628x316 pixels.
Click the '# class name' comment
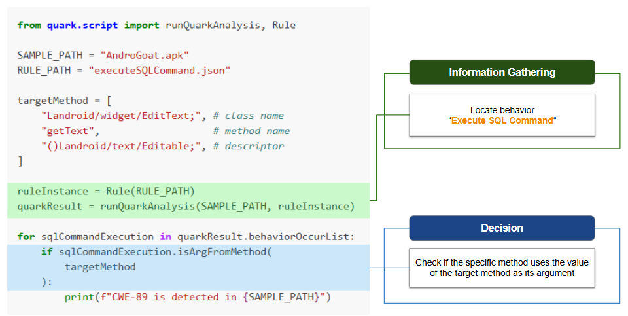249,116
